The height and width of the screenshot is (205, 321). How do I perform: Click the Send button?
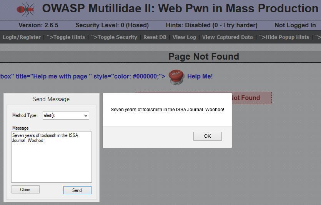pos(77,190)
